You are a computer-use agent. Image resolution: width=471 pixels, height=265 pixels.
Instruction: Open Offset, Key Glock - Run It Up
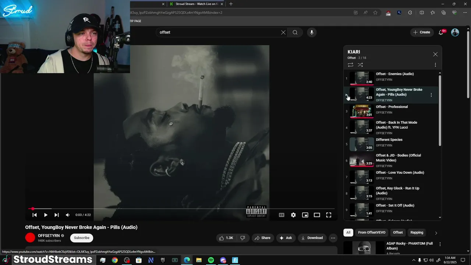[x=392, y=193]
